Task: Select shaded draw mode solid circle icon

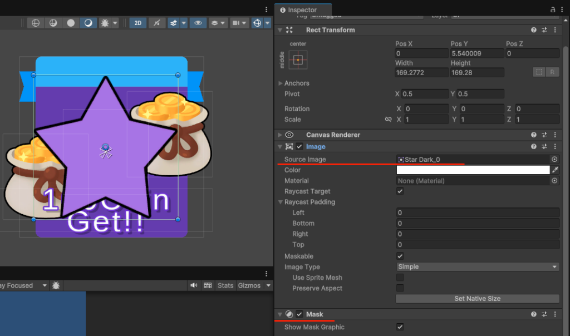Action: [71, 23]
